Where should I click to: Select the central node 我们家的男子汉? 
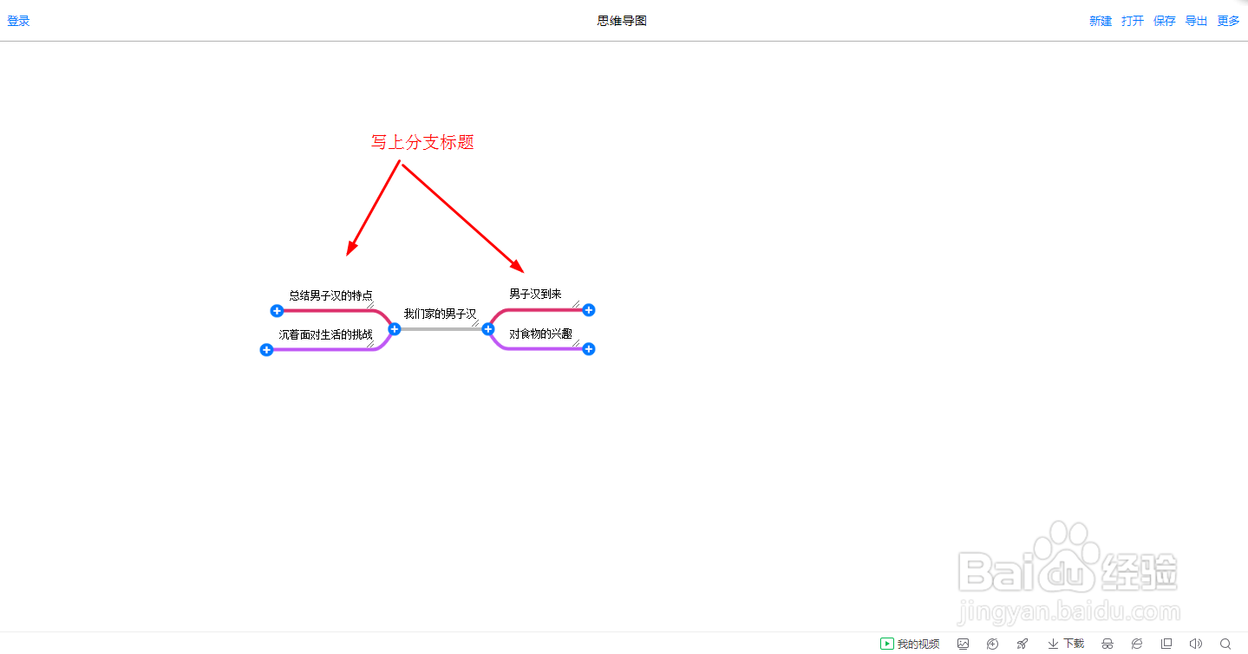441,314
